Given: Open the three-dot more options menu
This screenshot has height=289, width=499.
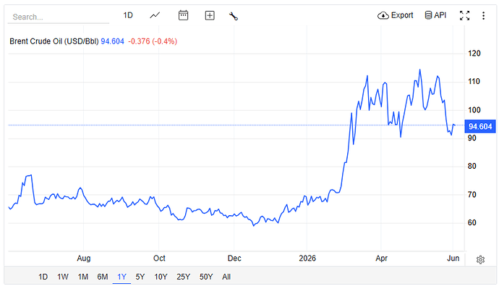Looking at the screenshot, I should coord(483,16).
